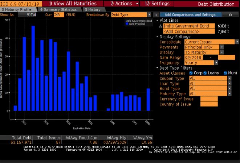240x163 pixels.
Task: Toggle the Muni asset class checkbox
Action: [225, 73]
